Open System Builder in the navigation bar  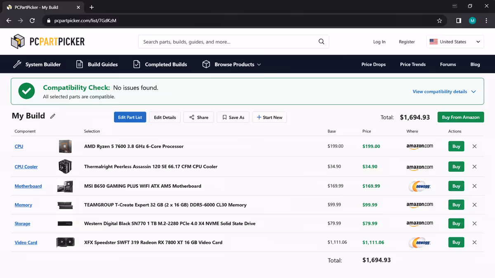37,64
